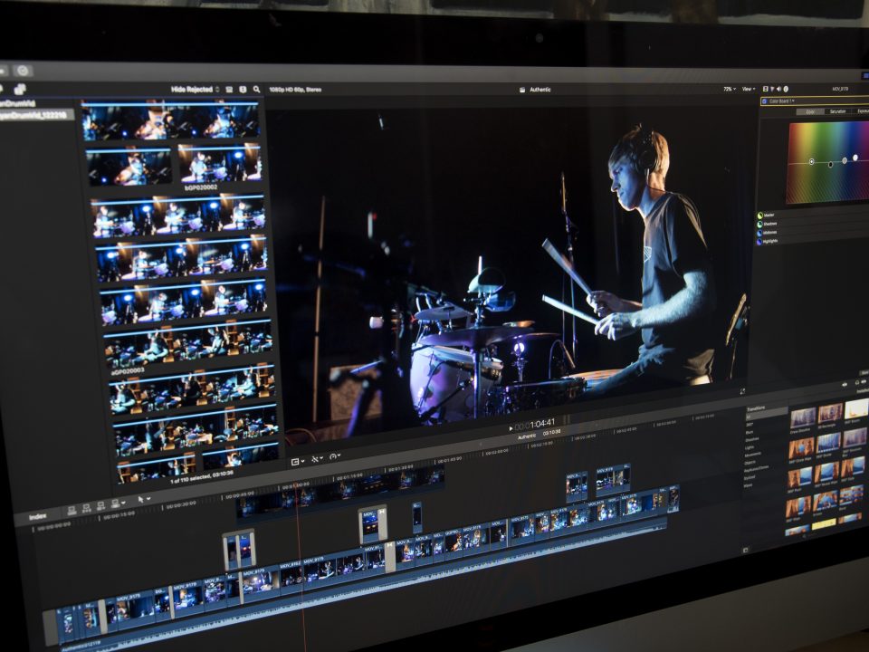Viewport: 869px width, 652px height.
Task: Open the info inspector icon
Action: [x=786, y=89]
